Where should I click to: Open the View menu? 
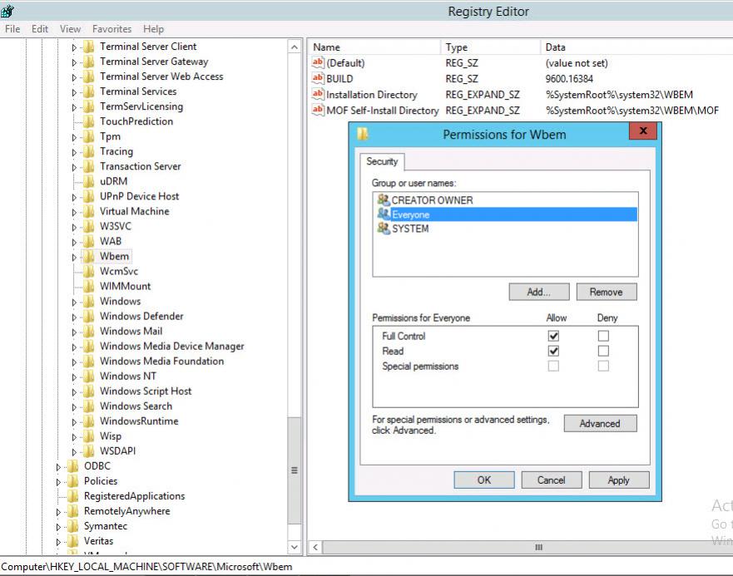coord(70,29)
